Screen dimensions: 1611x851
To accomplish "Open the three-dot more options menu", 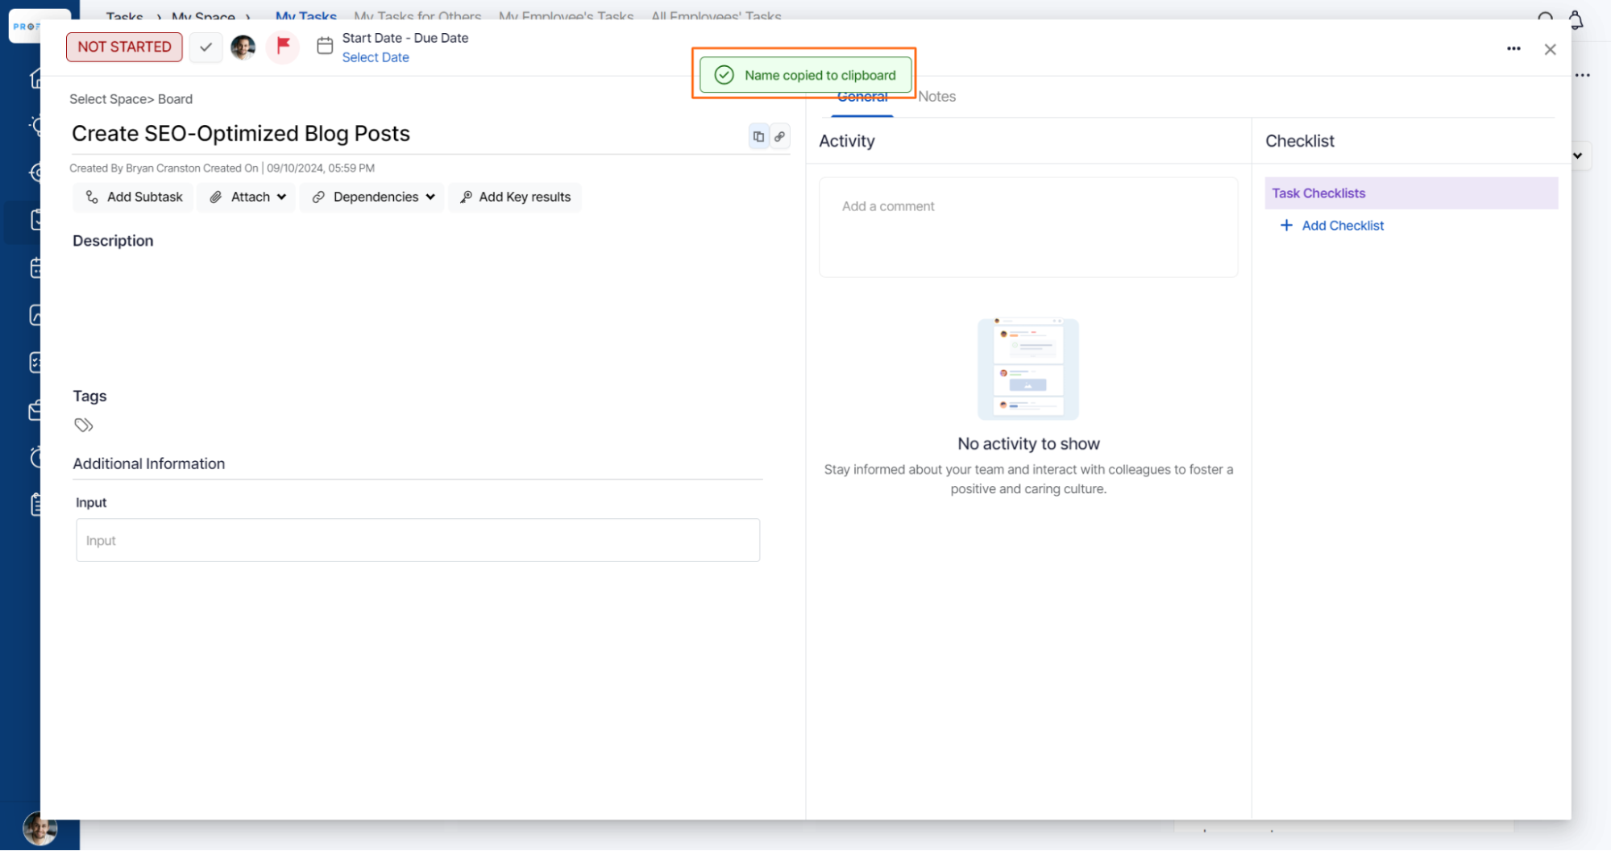I will [1513, 49].
